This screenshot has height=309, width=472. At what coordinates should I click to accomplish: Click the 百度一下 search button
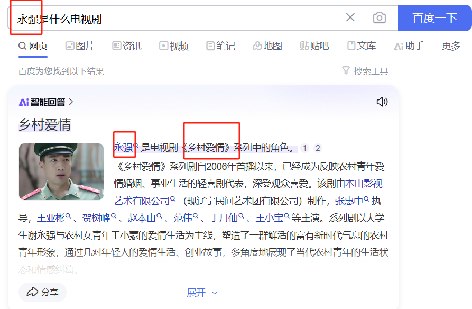(434, 18)
